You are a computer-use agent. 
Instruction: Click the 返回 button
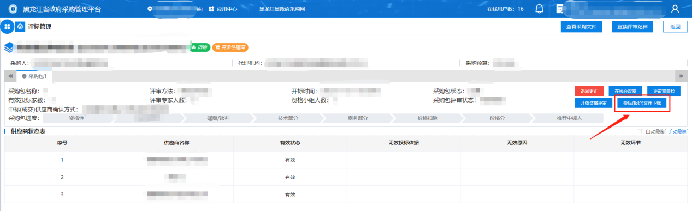coord(676,27)
